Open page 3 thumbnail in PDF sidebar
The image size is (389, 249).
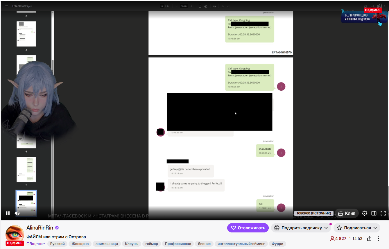(26, 34)
